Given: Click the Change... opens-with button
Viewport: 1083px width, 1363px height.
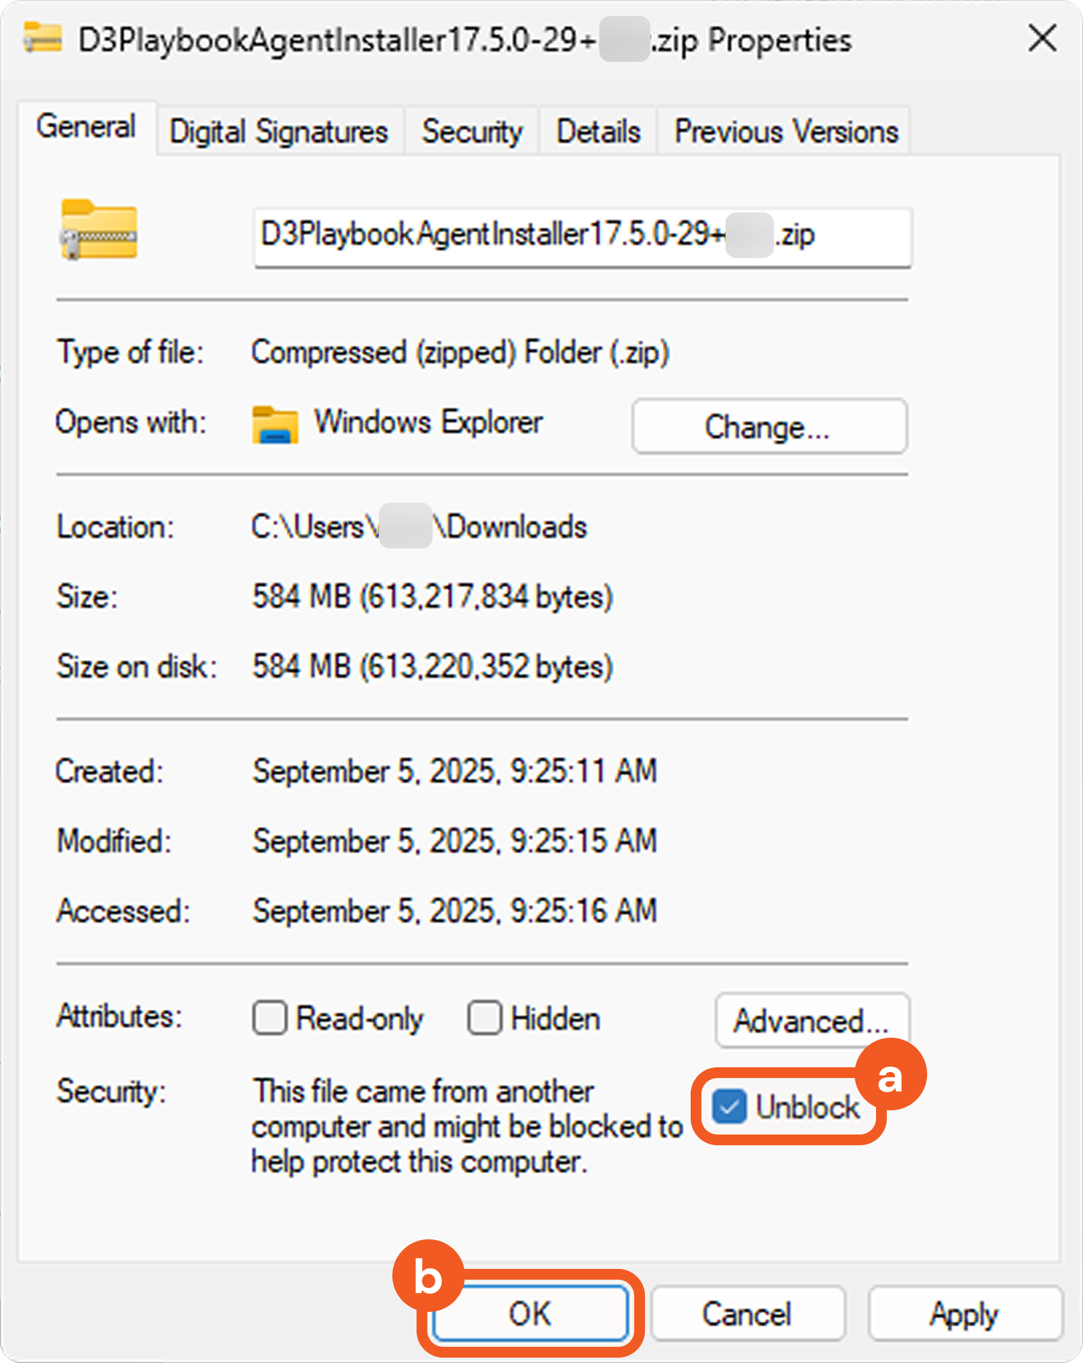Looking at the screenshot, I should (x=769, y=427).
